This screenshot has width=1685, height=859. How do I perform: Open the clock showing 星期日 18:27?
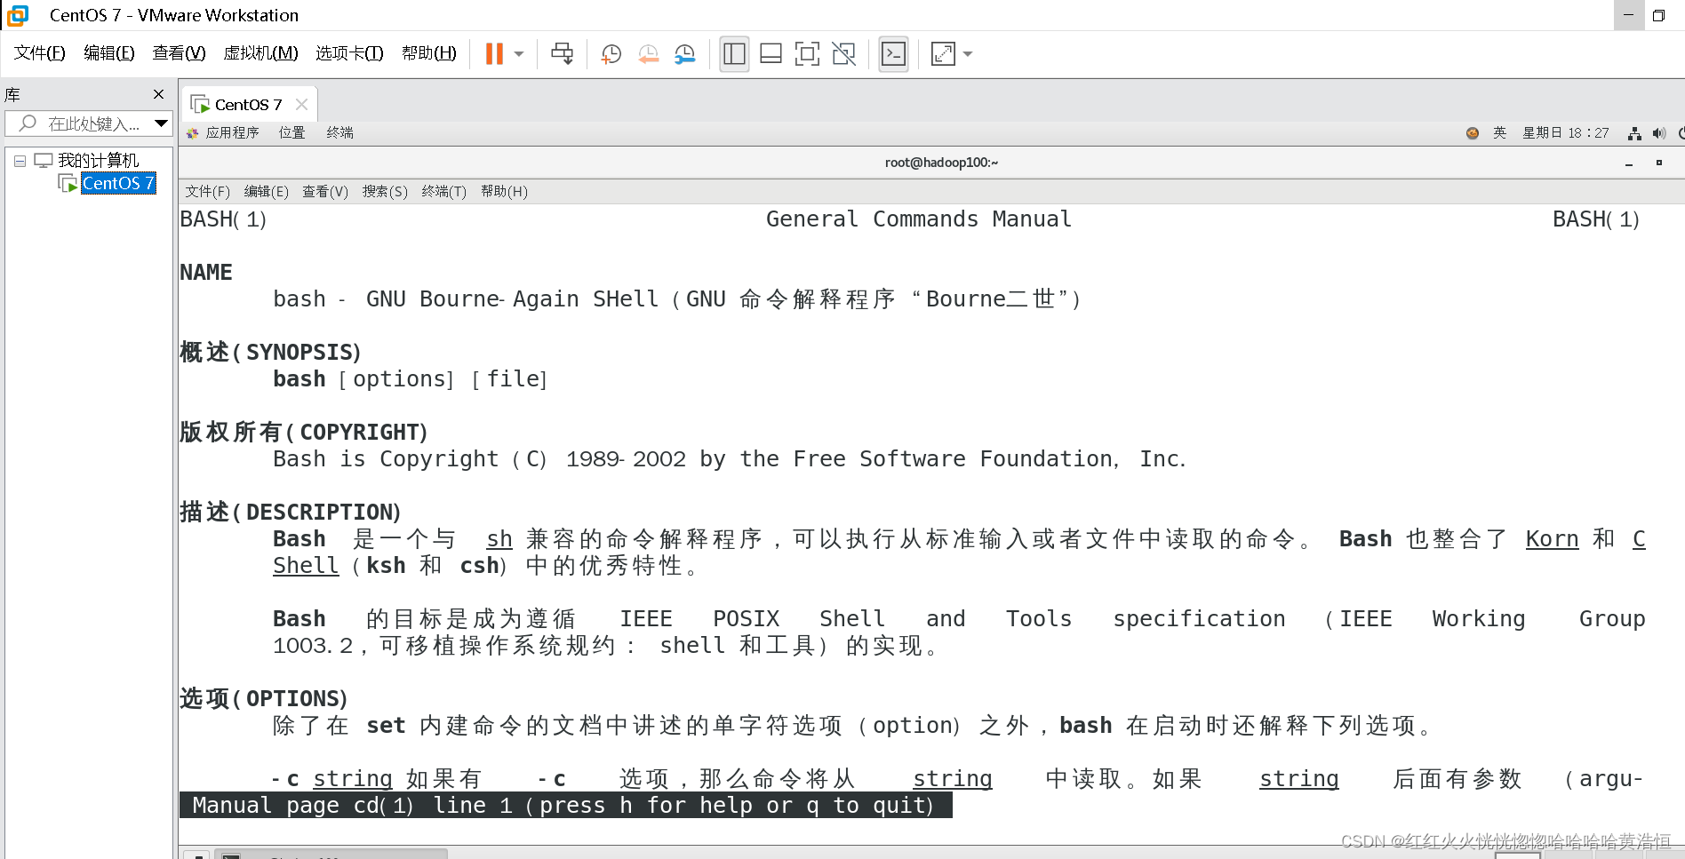(x=1566, y=132)
